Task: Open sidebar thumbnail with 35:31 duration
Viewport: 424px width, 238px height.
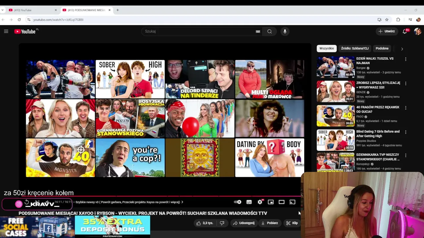Action: 336,92
